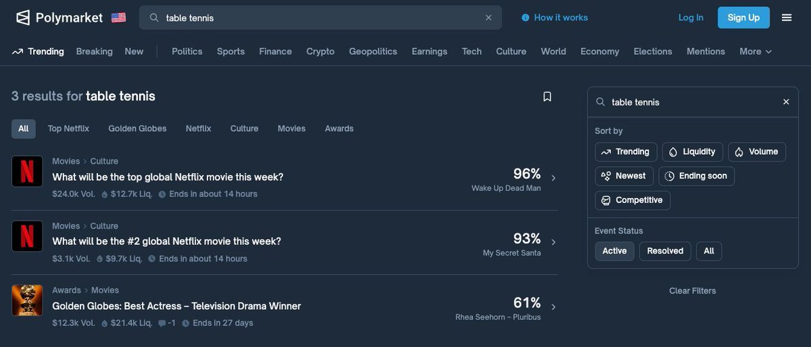
Task: Open the Politics category
Action: click(x=187, y=51)
